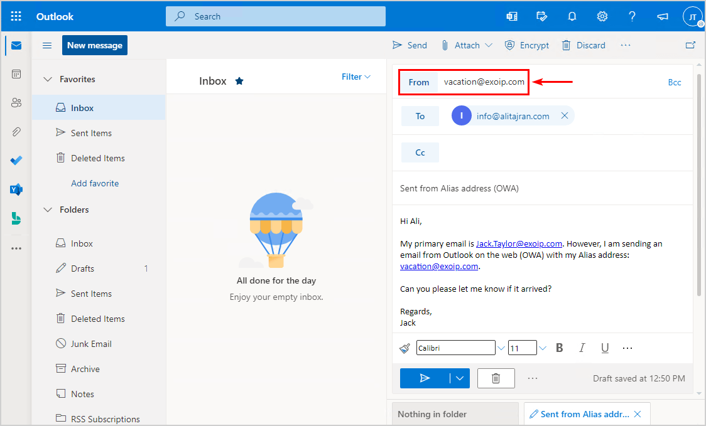Screen dimensions: 706x426
Task: Open Jack.Taylor@exoip.com link in body
Action: point(519,243)
